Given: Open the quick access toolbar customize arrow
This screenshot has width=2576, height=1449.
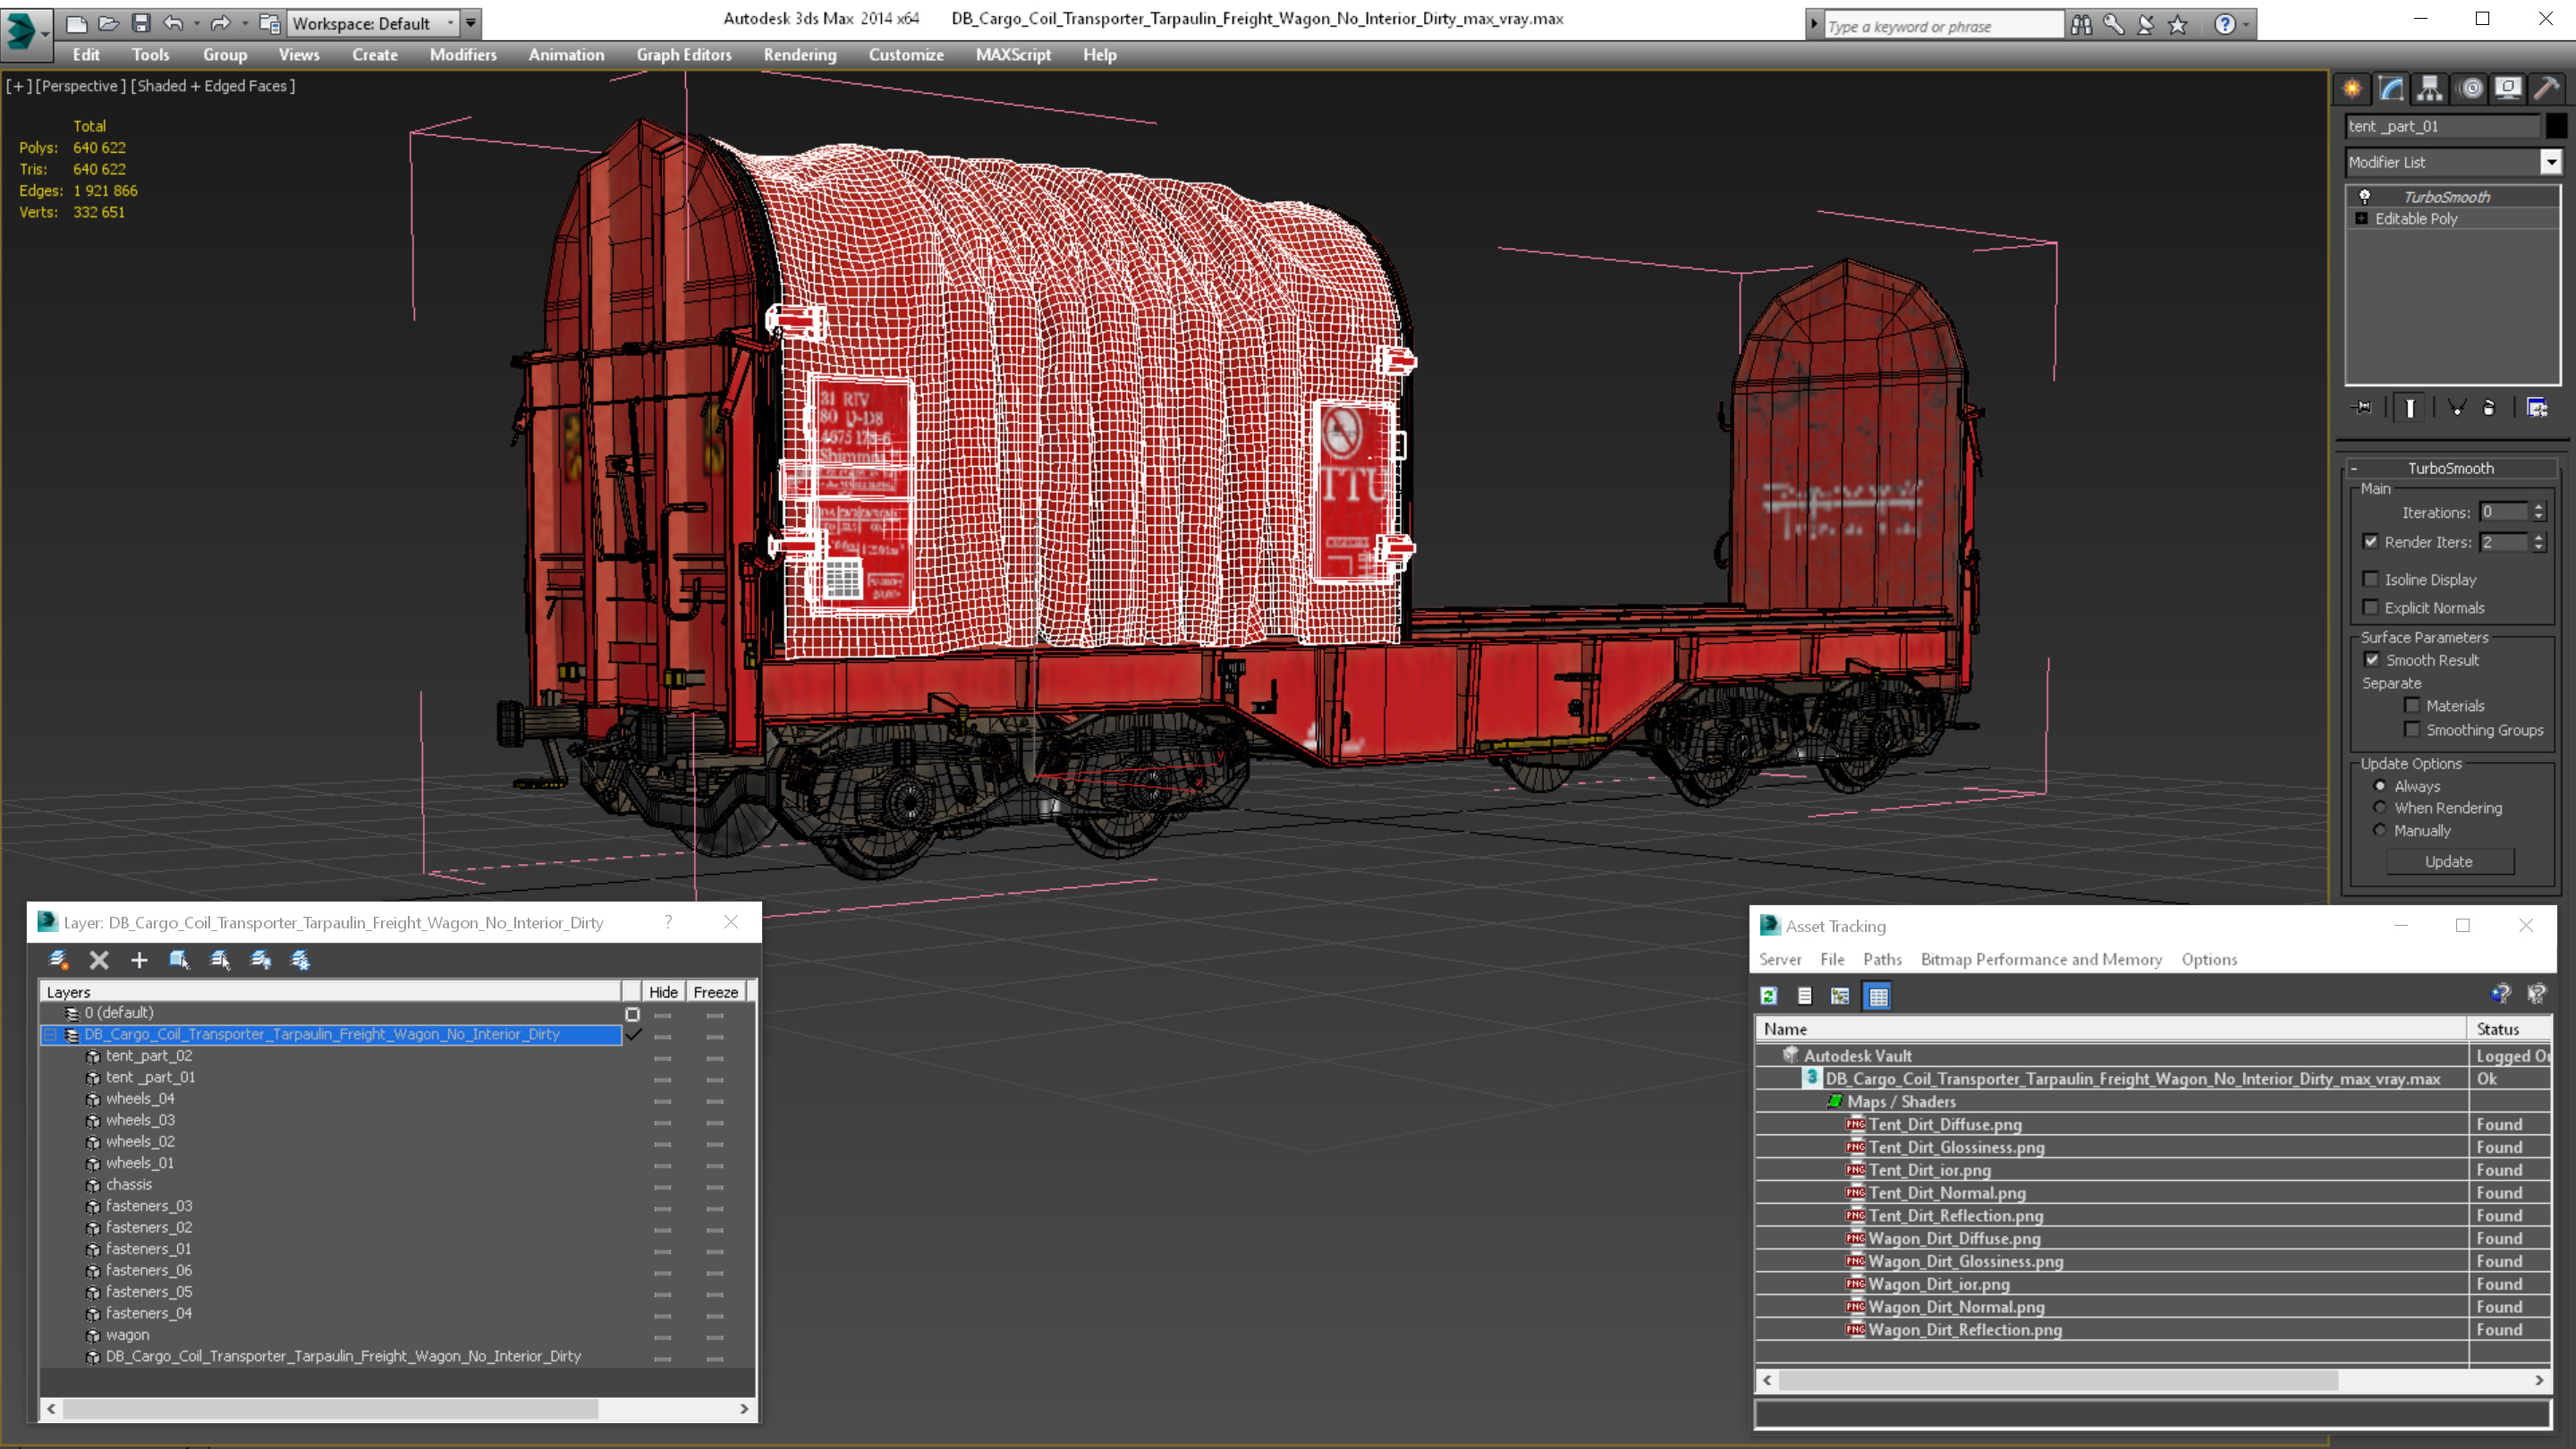Looking at the screenshot, I should 470,23.
